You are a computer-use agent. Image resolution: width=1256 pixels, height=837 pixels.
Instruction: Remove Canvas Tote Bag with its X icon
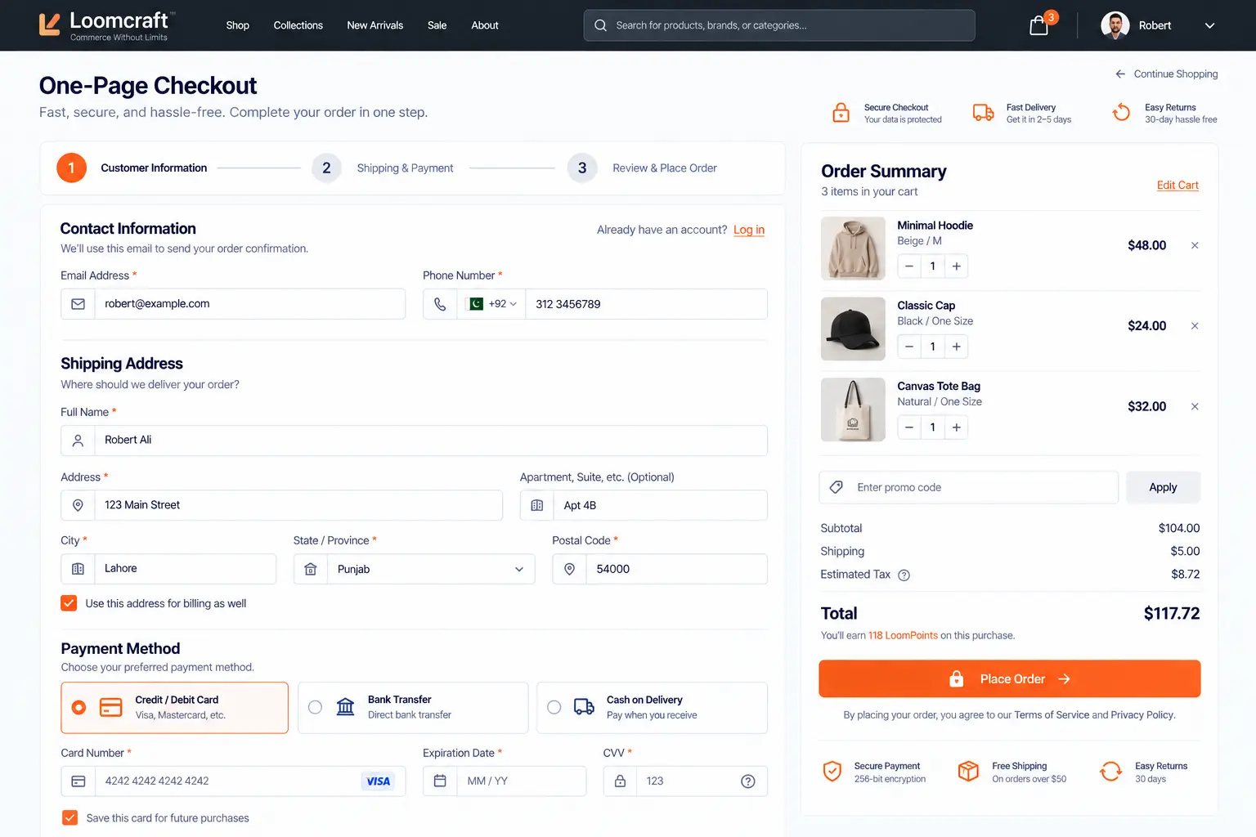pos(1195,406)
